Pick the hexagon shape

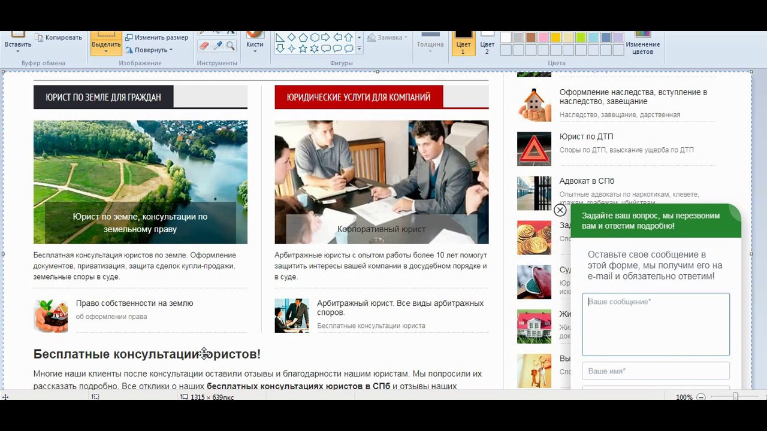pyautogui.click(x=314, y=38)
